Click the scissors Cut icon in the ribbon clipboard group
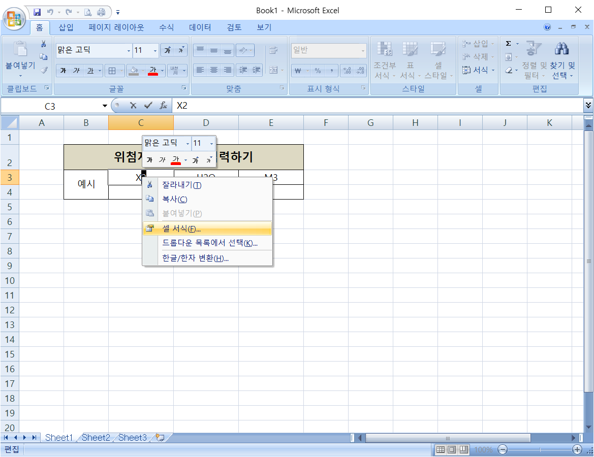Image resolution: width=594 pixels, height=457 pixels. (x=44, y=44)
